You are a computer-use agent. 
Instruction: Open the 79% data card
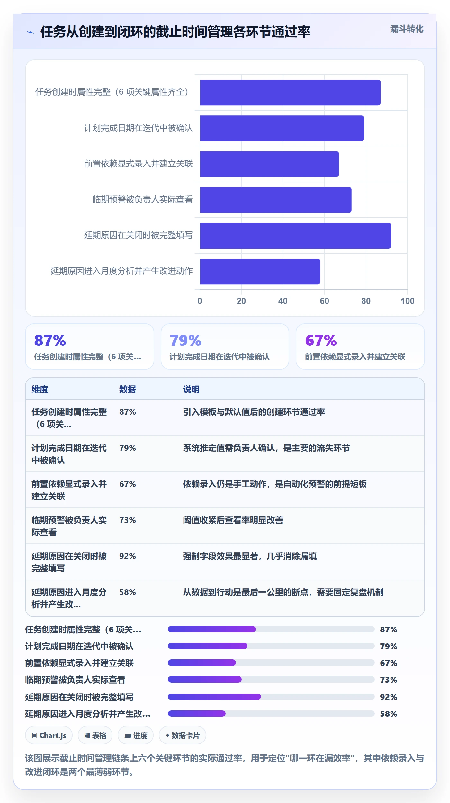(x=225, y=346)
